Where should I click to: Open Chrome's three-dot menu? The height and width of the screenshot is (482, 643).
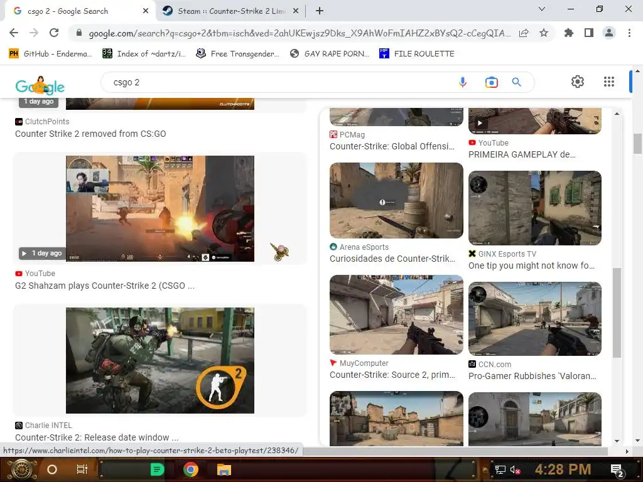point(629,33)
